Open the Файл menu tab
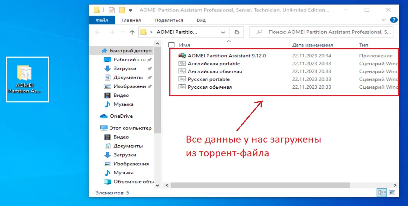 coord(102,20)
